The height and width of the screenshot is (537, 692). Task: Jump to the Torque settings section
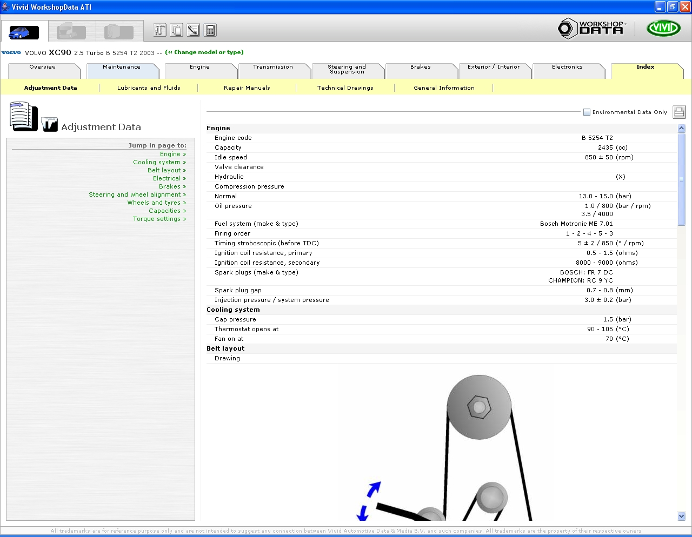pos(159,219)
